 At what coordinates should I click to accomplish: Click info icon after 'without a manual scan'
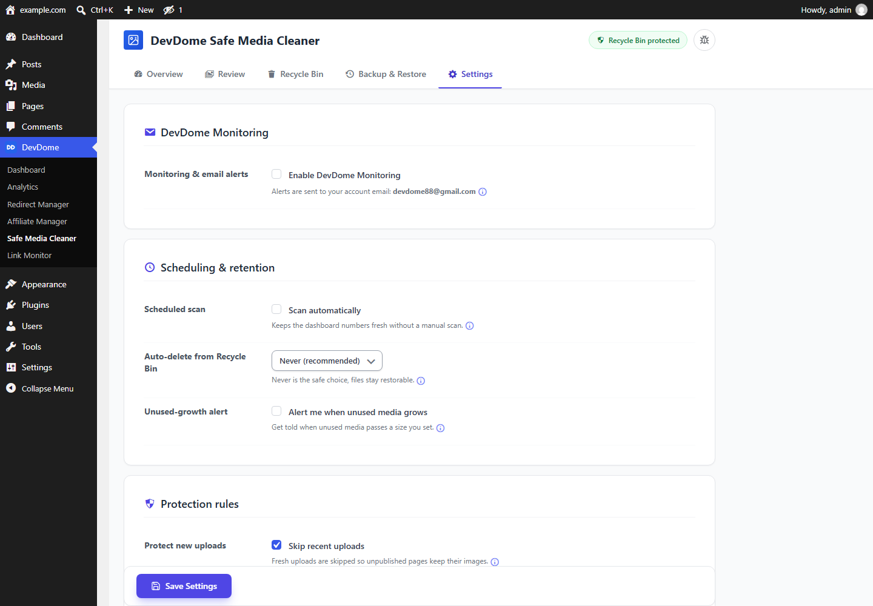pos(470,326)
